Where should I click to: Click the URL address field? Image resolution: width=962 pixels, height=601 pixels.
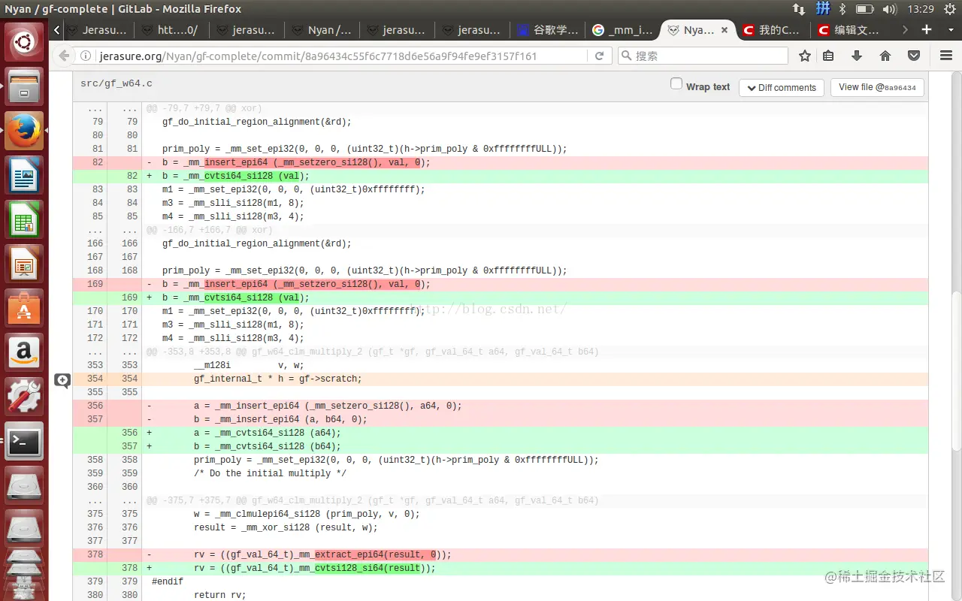[x=338, y=56]
